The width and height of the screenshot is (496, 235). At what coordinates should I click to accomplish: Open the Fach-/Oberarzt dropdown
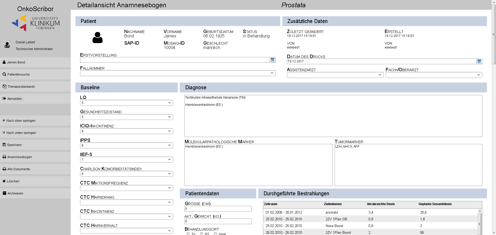click(434, 75)
